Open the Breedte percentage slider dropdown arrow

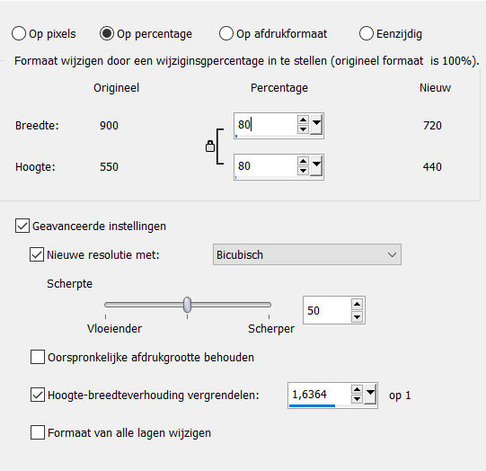(316, 125)
